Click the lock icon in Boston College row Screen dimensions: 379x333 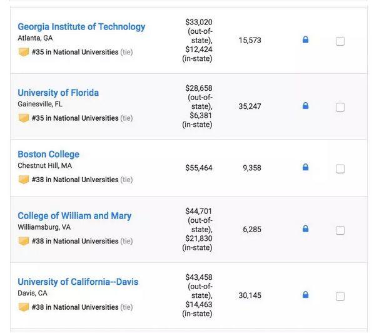(x=305, y=167)
